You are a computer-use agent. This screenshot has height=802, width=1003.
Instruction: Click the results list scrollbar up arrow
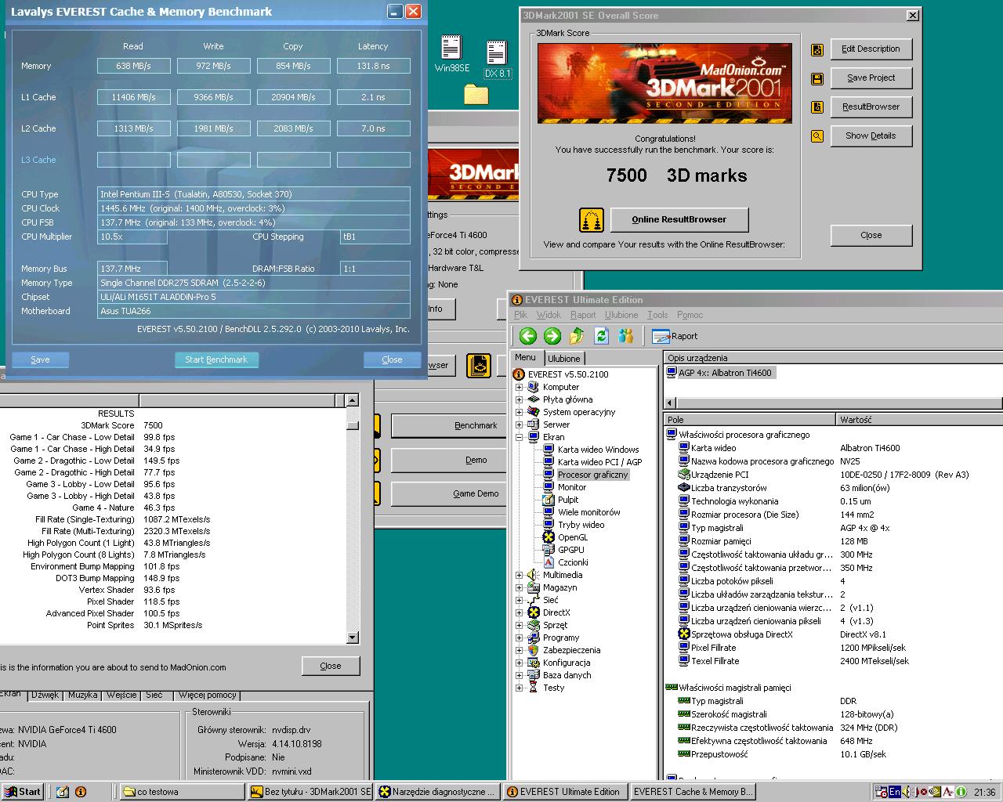click(353, 401)
